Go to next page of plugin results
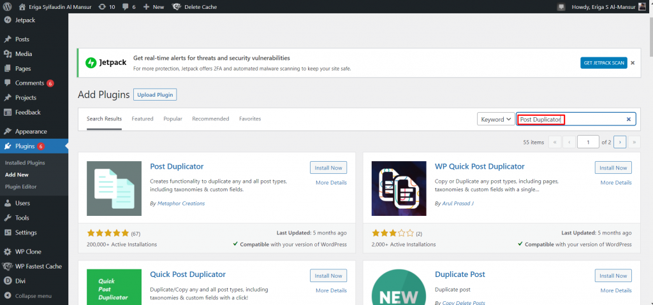This screenshot has width=653, height=305. (x=620, y=142)
